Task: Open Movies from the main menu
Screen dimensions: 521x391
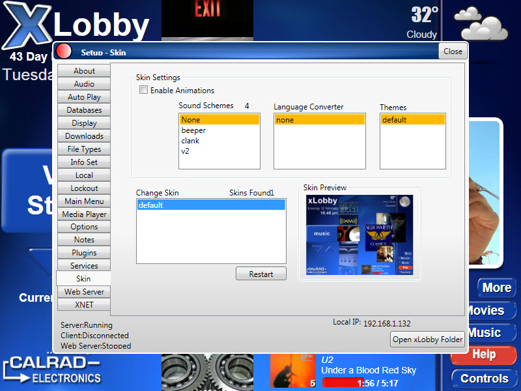Action: click(x=491, y=311)
